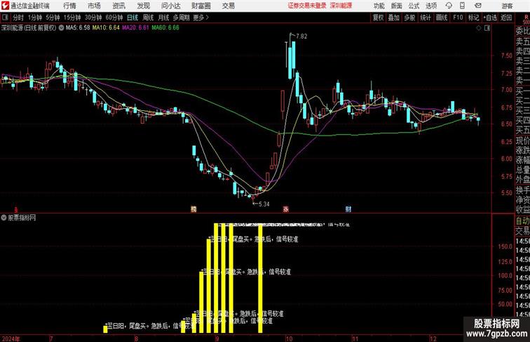
Task: Select the 日线 daily period tab
Action: (132, 18)
